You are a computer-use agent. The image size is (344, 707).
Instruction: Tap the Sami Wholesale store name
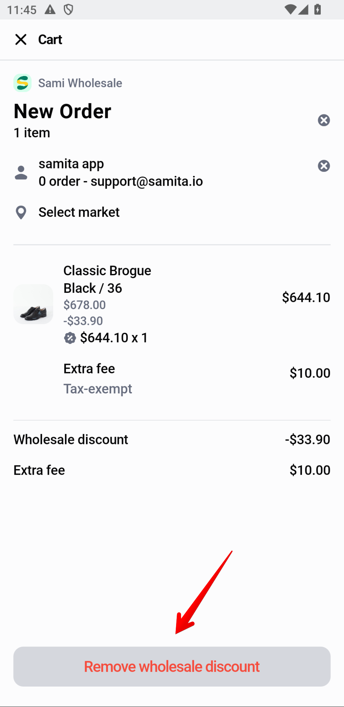[80, 83]
